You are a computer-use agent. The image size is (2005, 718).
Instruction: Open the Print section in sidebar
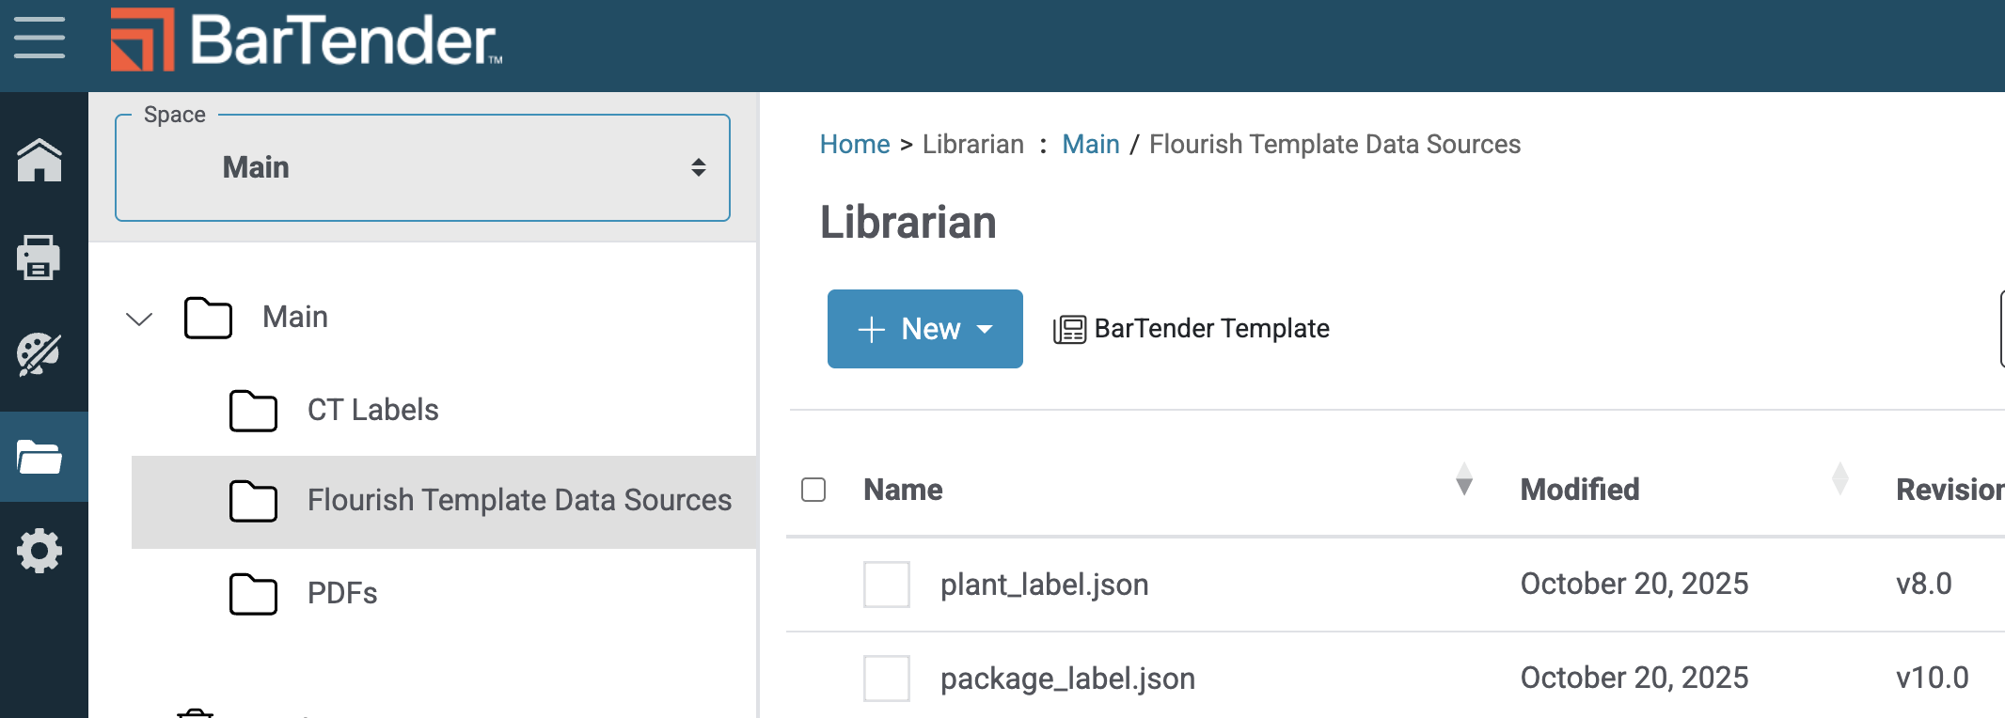[39, 258]
